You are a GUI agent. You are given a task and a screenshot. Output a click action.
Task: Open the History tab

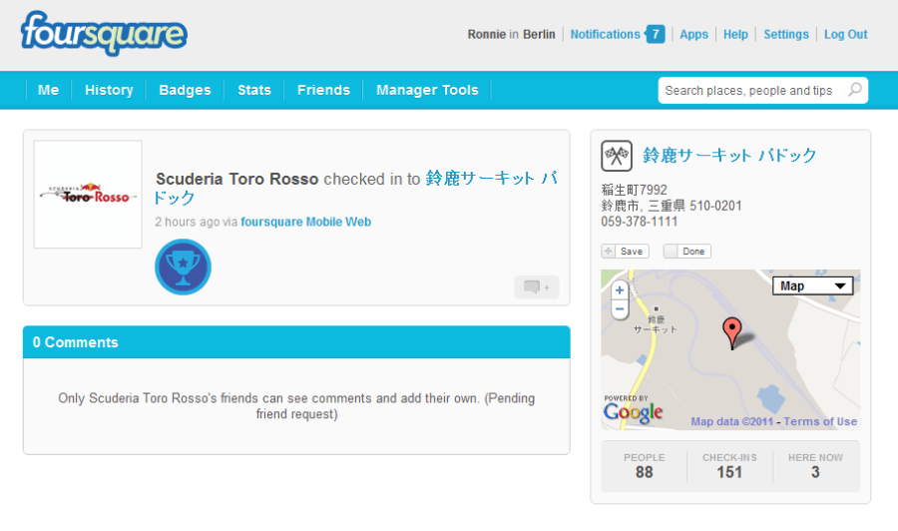109,90
